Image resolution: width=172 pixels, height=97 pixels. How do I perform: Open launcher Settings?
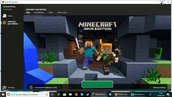(x=8, y=87)
